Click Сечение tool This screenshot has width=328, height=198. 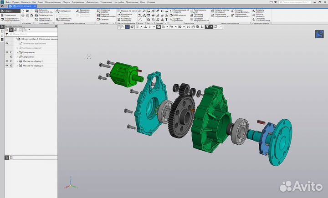click(x=102, y=20)
